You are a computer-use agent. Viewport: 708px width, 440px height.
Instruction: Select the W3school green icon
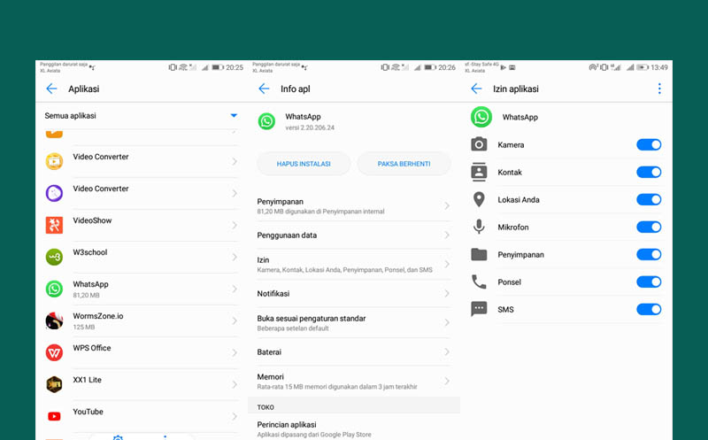coord(54,257)
